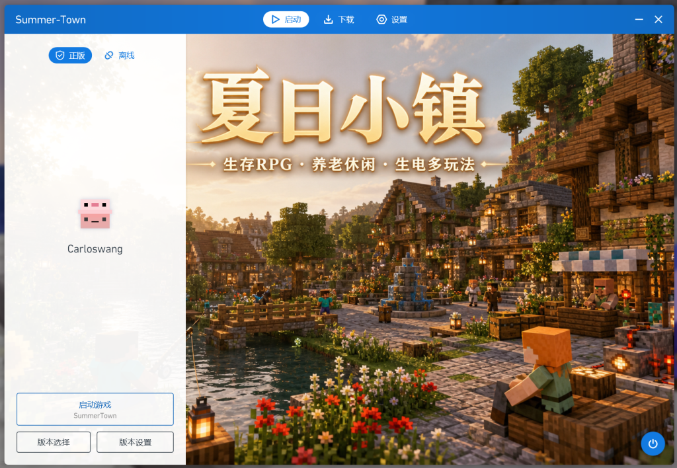Switch to the 下载 tab
This screenshot has height=468, width=677.
click(339, 19)
